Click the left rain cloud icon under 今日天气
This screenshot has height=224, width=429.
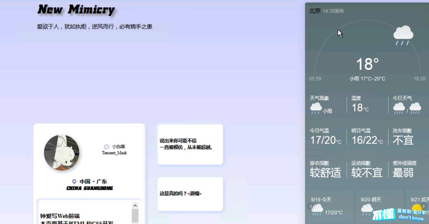point(399,108)
